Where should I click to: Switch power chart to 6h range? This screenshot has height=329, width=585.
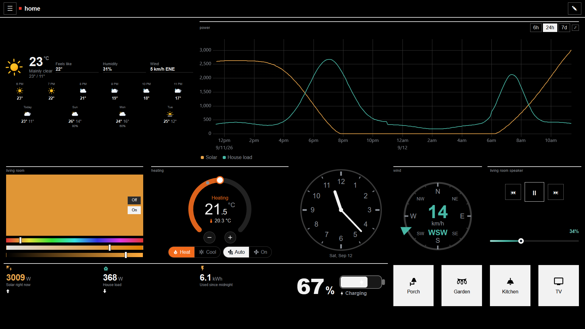536,28
